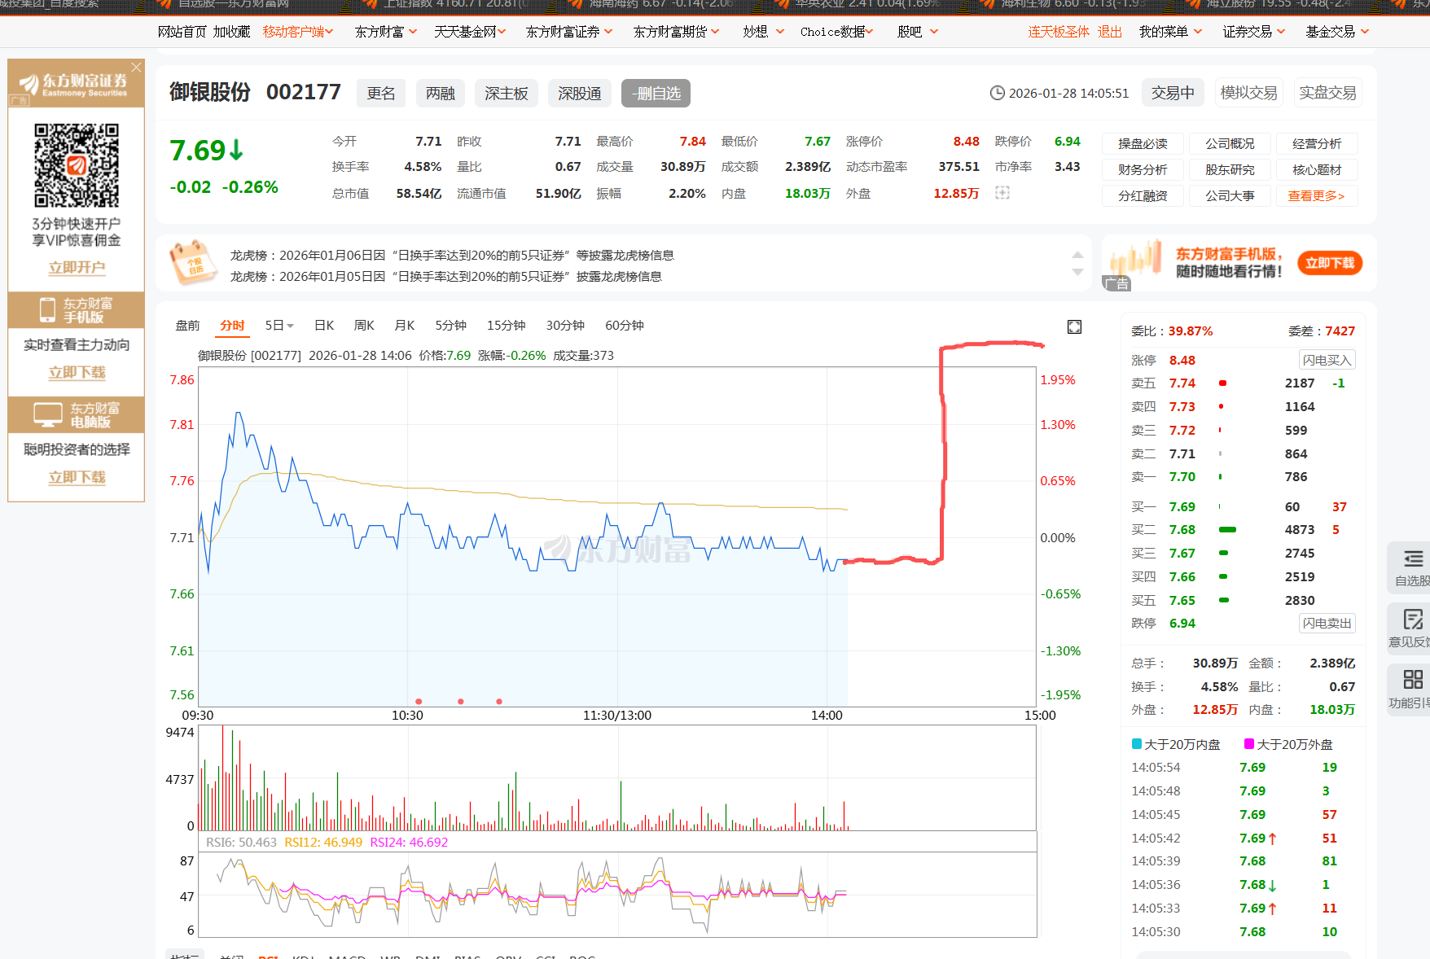Show the 30分钟 chart
Viewport: 1430px width, 959px height.
565,326
